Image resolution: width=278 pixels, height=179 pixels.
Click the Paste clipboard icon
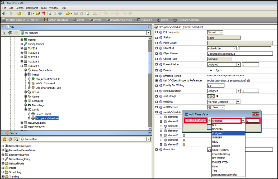106,13
